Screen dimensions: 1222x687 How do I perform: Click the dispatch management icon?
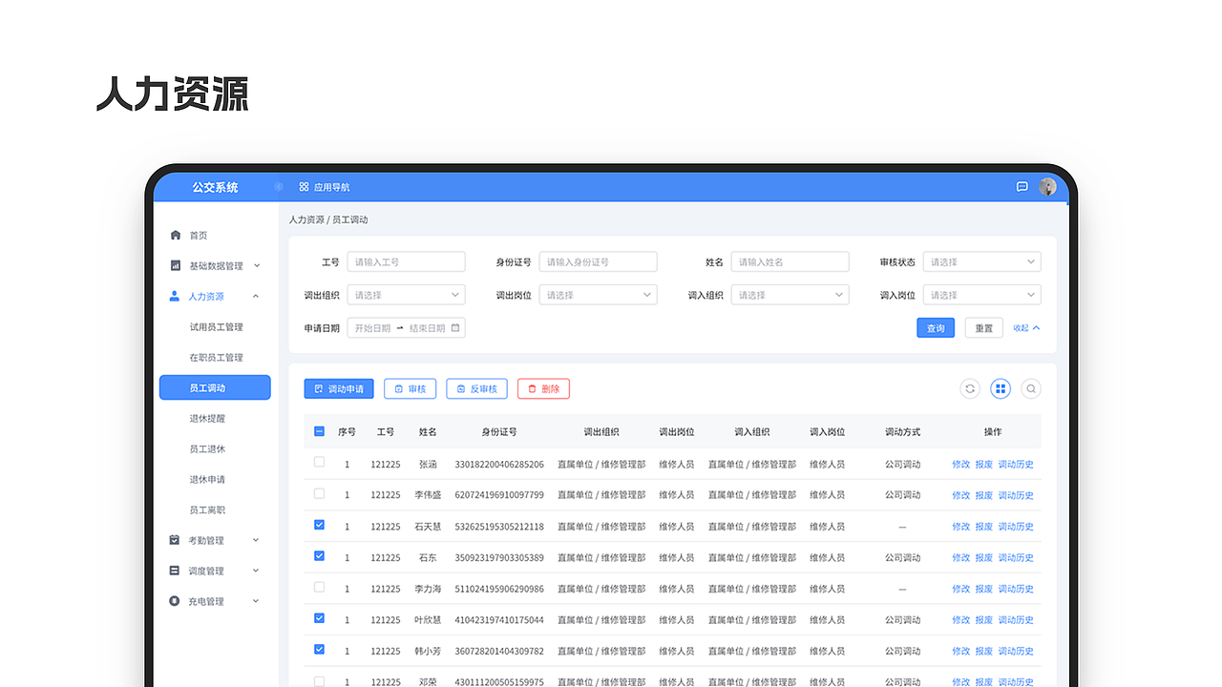174,571
